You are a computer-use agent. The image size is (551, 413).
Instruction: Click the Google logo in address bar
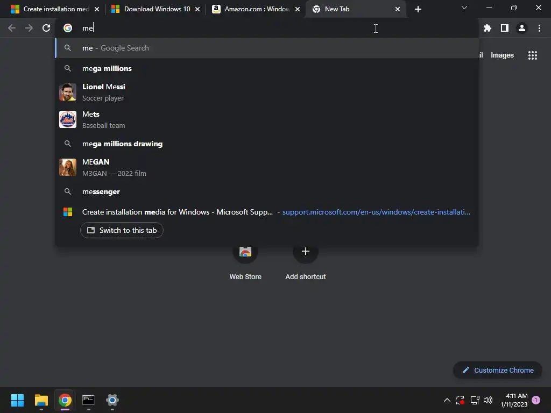click(68, 28)
